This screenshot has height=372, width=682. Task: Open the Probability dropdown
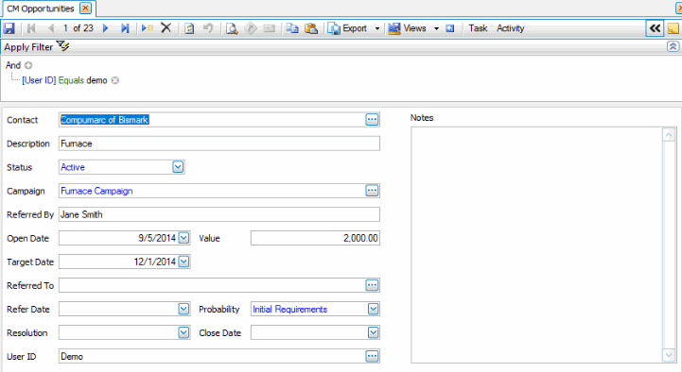[x=374, y=309]
